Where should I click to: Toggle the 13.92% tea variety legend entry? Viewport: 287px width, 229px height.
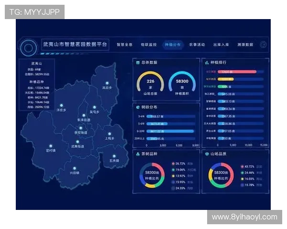(x=182, y=176)
